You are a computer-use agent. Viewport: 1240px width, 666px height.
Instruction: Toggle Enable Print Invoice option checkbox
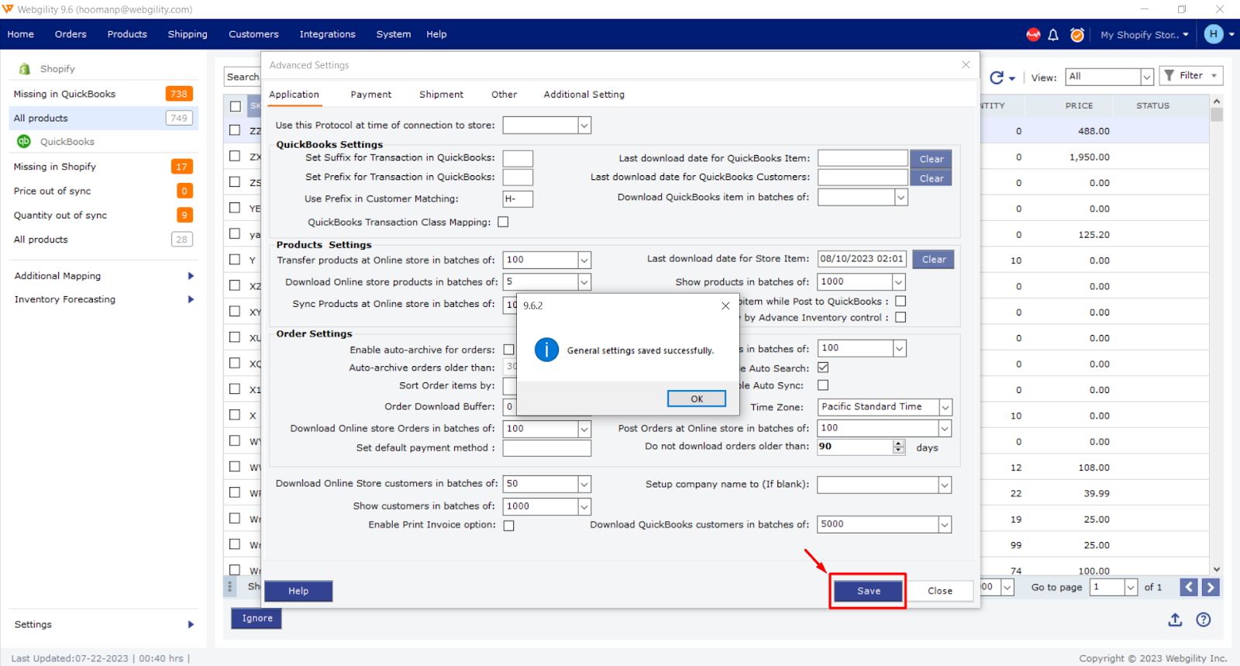509,526
